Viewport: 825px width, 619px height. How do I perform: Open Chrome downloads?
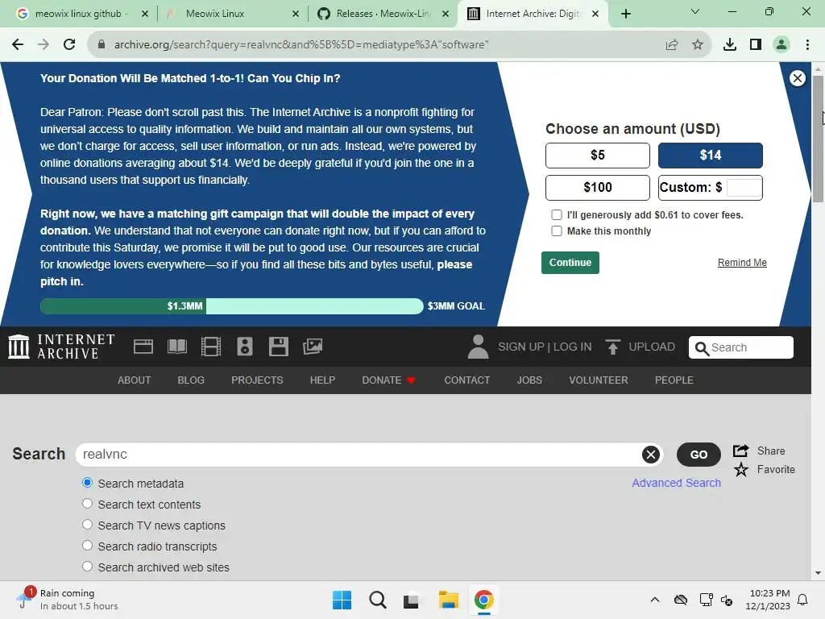(730, 44)
